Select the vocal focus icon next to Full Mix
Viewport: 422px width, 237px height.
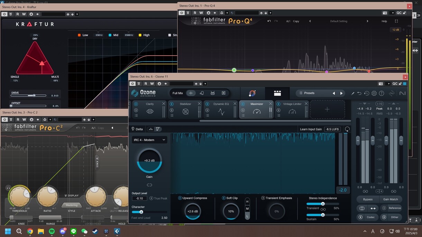202,93
